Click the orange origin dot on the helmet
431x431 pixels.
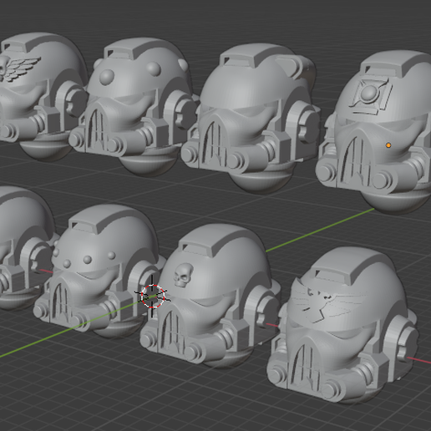click(388, 145)
